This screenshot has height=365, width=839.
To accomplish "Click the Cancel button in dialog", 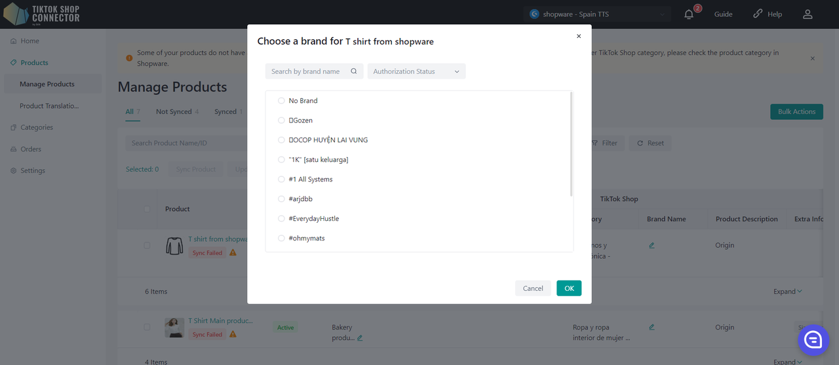I will [533, 288].
